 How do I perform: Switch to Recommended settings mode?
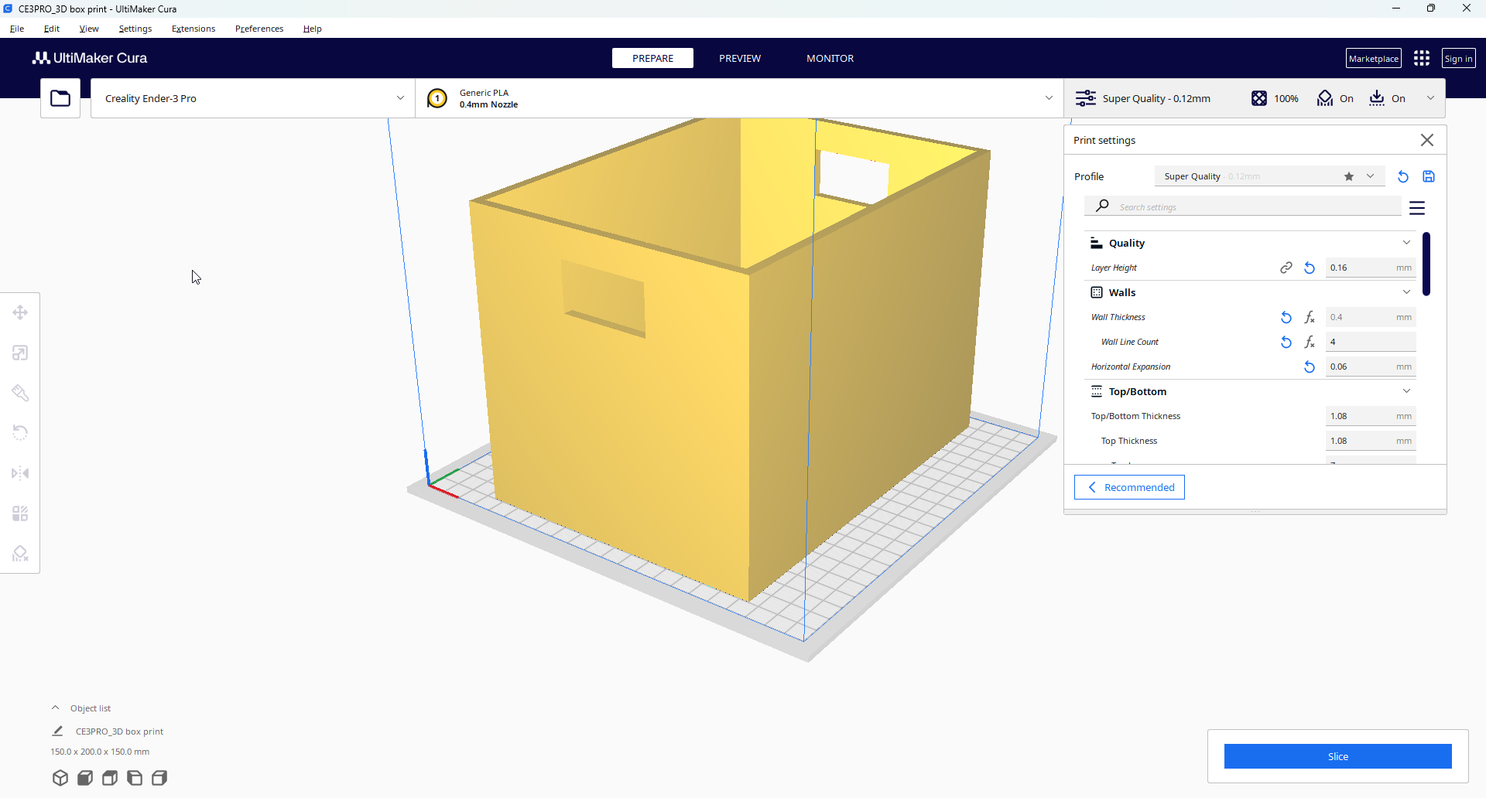pos(1129,487)
